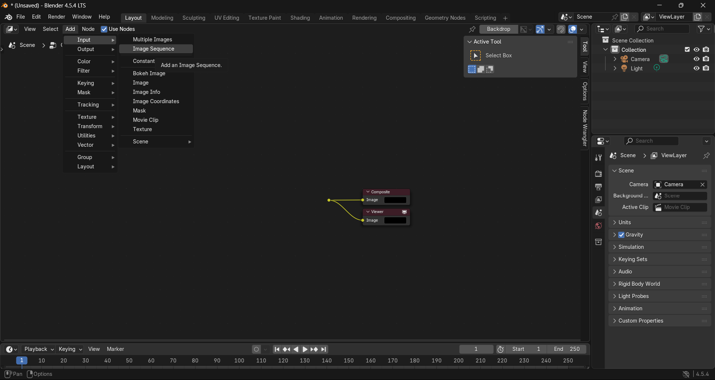Open the Playback dropdown in timeline

coord(39,349)
